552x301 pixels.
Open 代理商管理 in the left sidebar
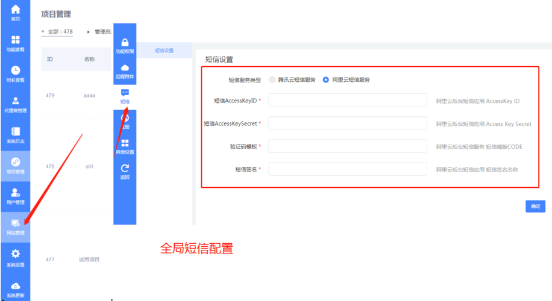pos(16,105)
